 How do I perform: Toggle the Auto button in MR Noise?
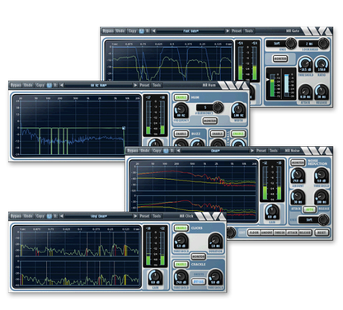[x=309, y=209]
